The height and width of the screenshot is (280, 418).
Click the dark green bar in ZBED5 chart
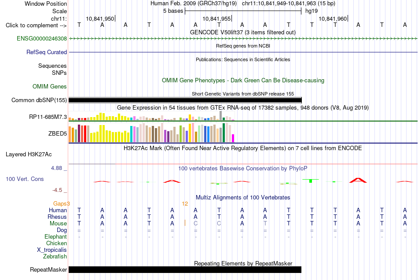click(x=224, y=133)
